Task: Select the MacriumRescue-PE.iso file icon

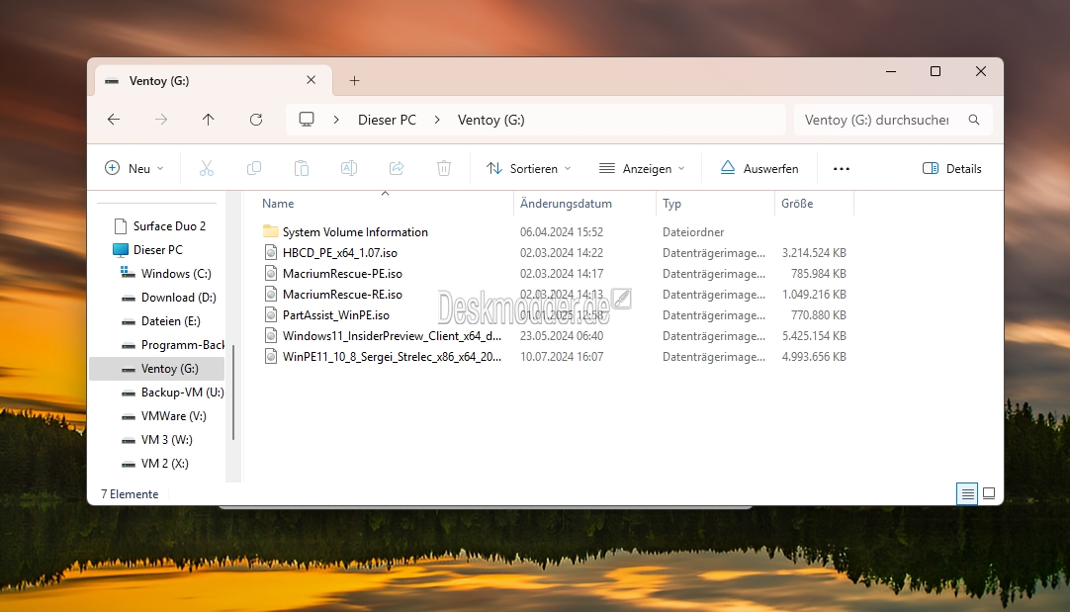Action: tap(271, 274)
